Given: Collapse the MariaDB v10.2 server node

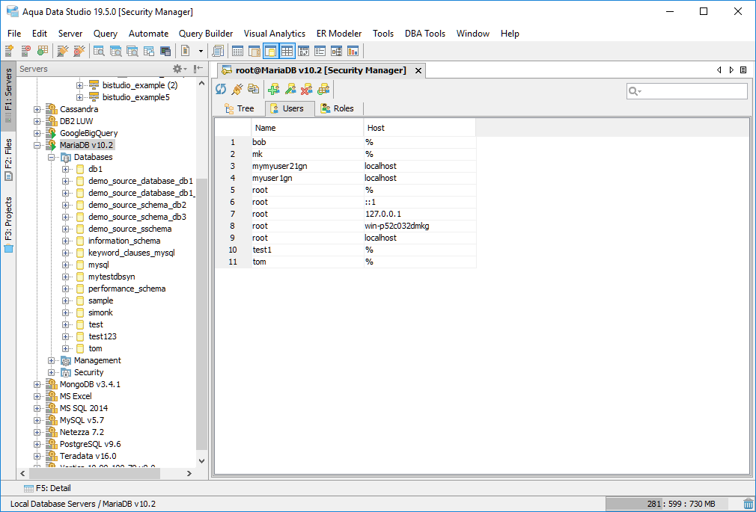Looking at the screenshot, I should click(37, 145).
